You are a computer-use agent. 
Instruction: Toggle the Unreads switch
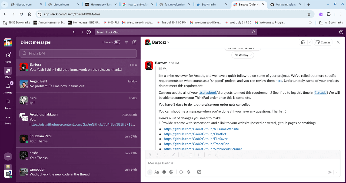tap(117, 42)
